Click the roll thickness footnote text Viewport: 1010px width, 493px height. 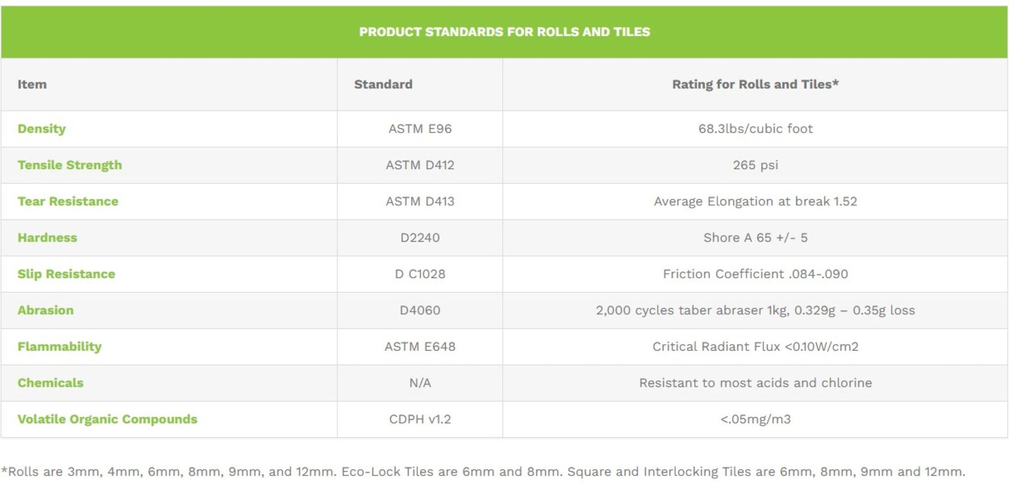pos(483,472)
